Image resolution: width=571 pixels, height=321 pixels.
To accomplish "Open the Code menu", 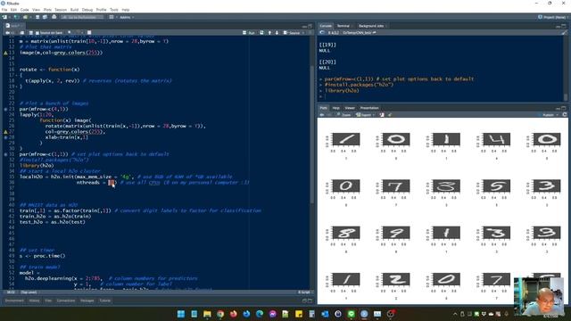I will (x=24, y=10).
